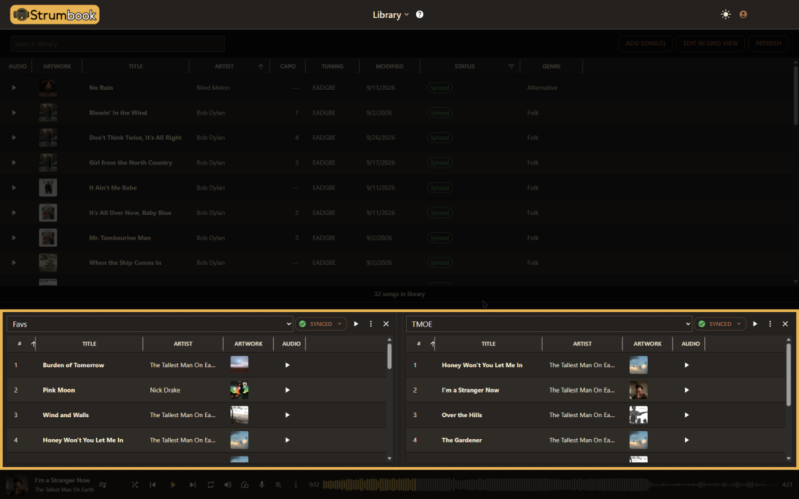Open the queue list icon near mic
799x499 pixels.
(x=278, y=485)
